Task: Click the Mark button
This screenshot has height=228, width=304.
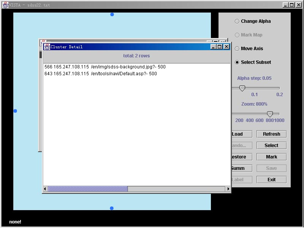Action: point(271,157)
